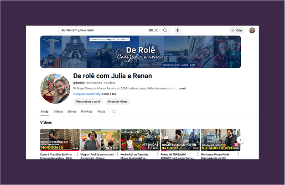
Task: Open the Holandesa company video thumbnail
Action: pyautogui.click(x=60, y=140)
